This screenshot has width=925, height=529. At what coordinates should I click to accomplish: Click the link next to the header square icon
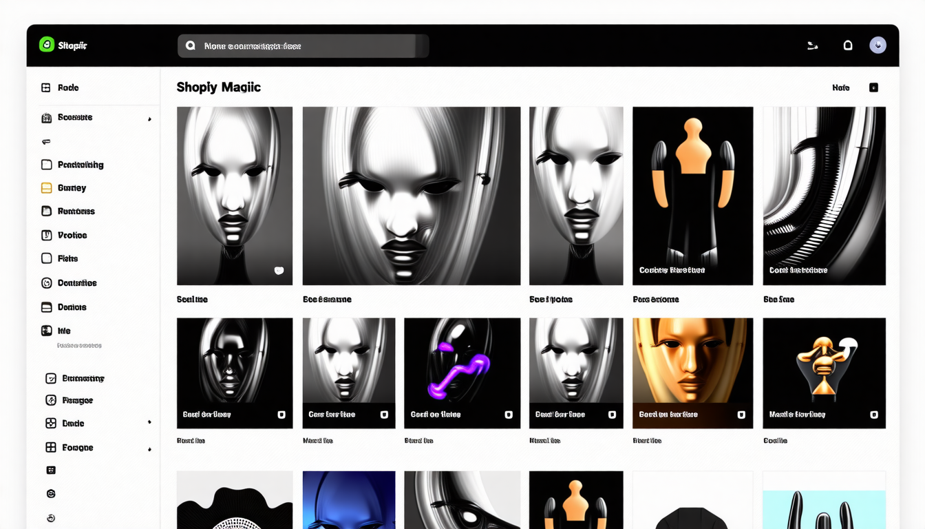coord(841,88)
